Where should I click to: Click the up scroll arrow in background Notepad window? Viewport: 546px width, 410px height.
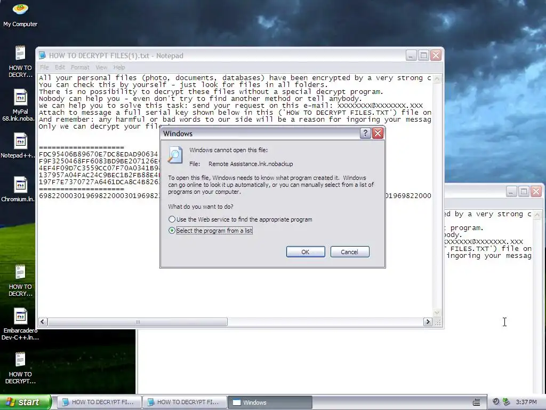coord(536,215)
